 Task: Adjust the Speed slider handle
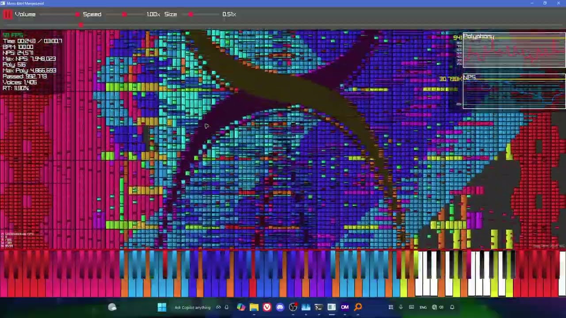click(124, 15)
